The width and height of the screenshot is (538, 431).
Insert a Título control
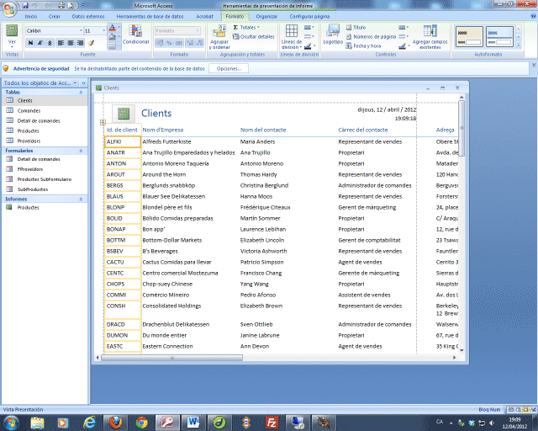(x=356, y=28)
